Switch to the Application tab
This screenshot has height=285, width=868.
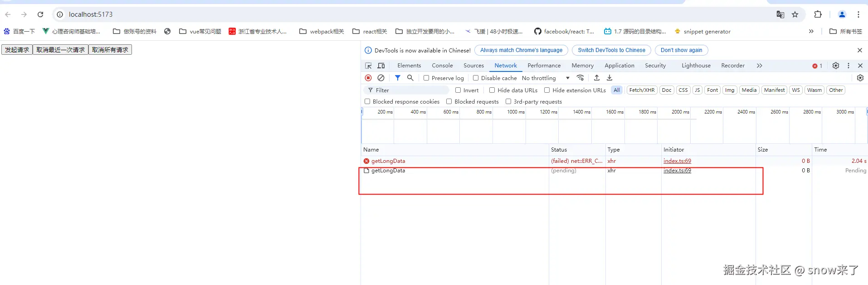tap(619, 66)
